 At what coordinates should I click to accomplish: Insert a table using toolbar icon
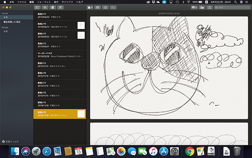pyautogui.click(x=98, y=7)
